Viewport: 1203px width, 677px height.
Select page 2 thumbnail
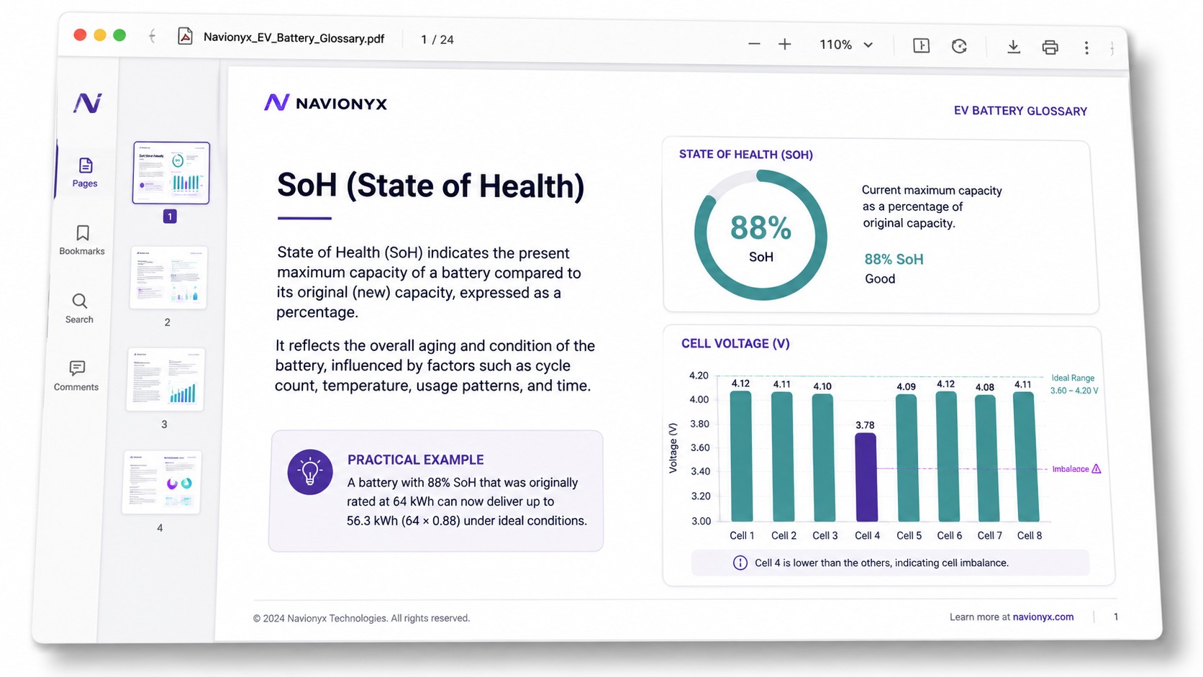click(168, 278)
